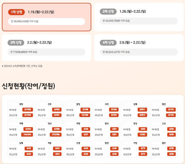The width and height of the screenshot is (185, 164).
Task: Click the date range 1.19.(월)~2.22.(일)
Action: pos(41,12)
